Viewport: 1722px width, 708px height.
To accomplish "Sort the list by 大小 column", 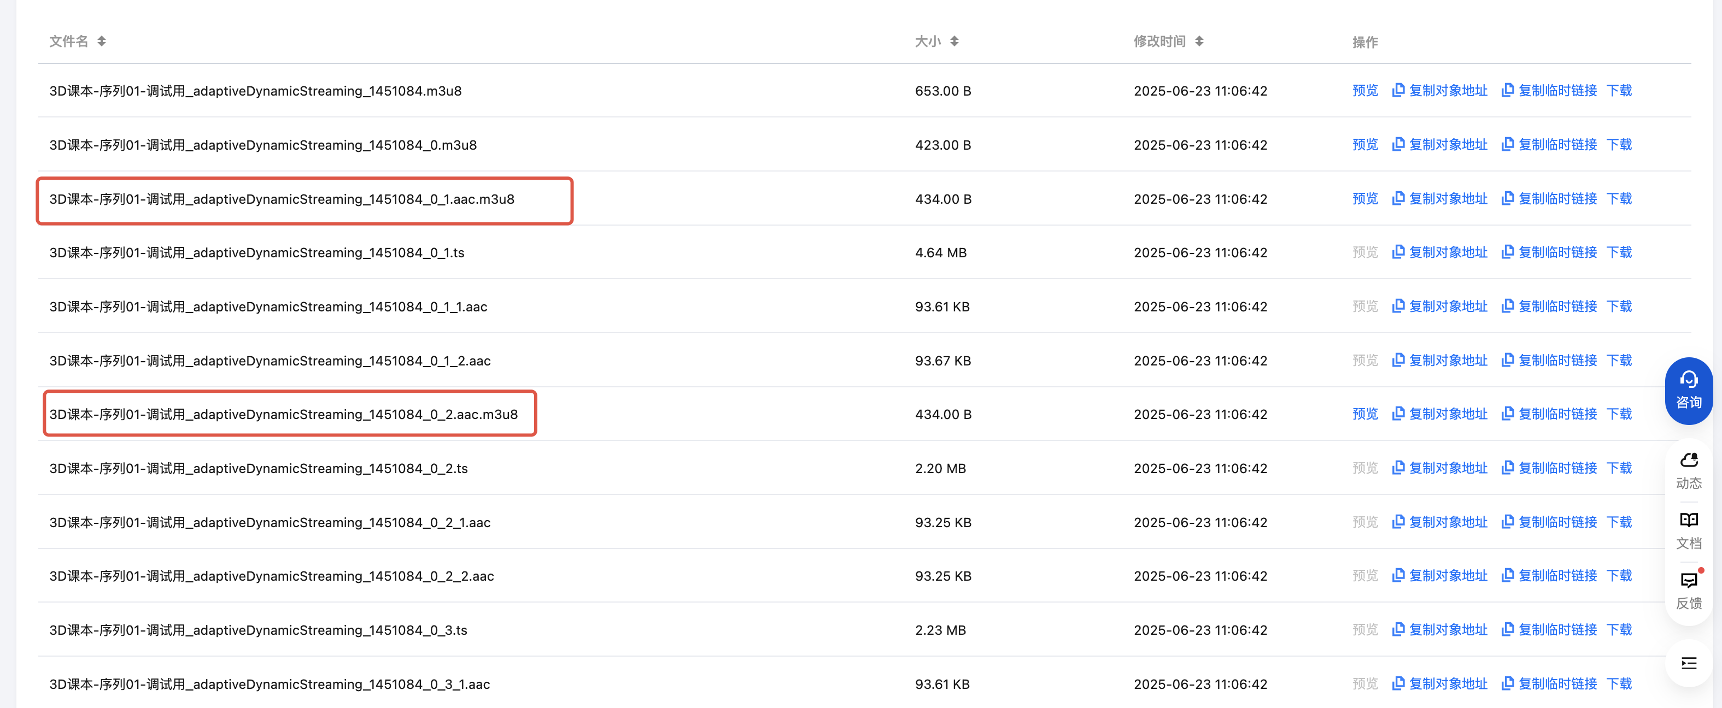I will point(954,42).
